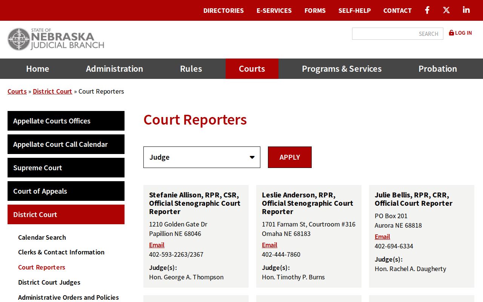Click the Courts breadcrumb link

tap(17, 91)
